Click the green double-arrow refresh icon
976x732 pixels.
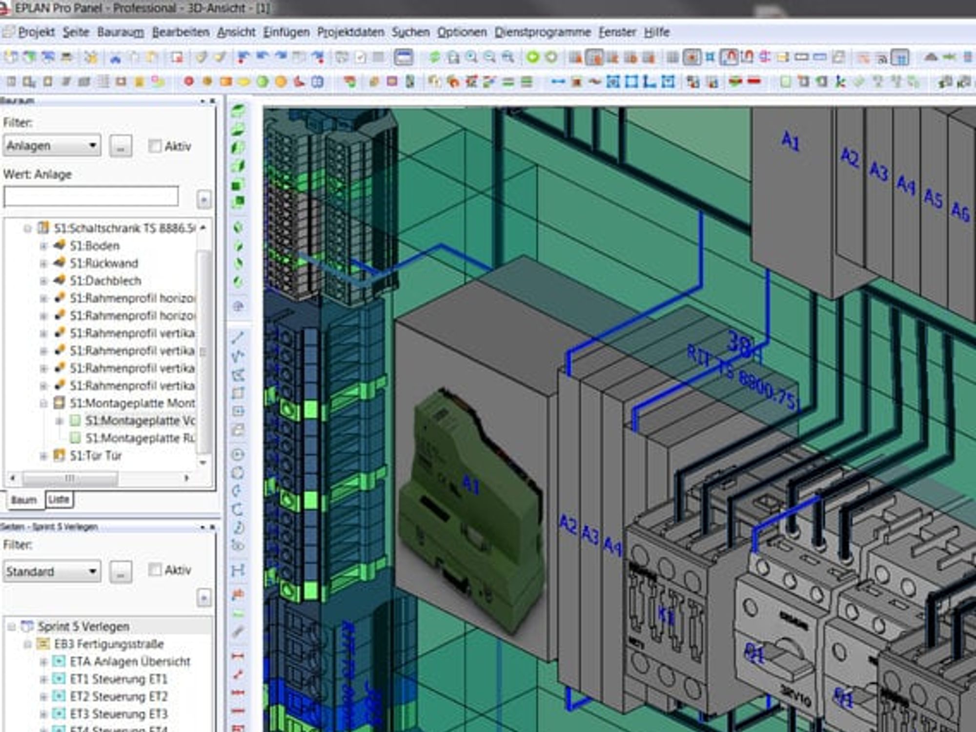(434, 58)
